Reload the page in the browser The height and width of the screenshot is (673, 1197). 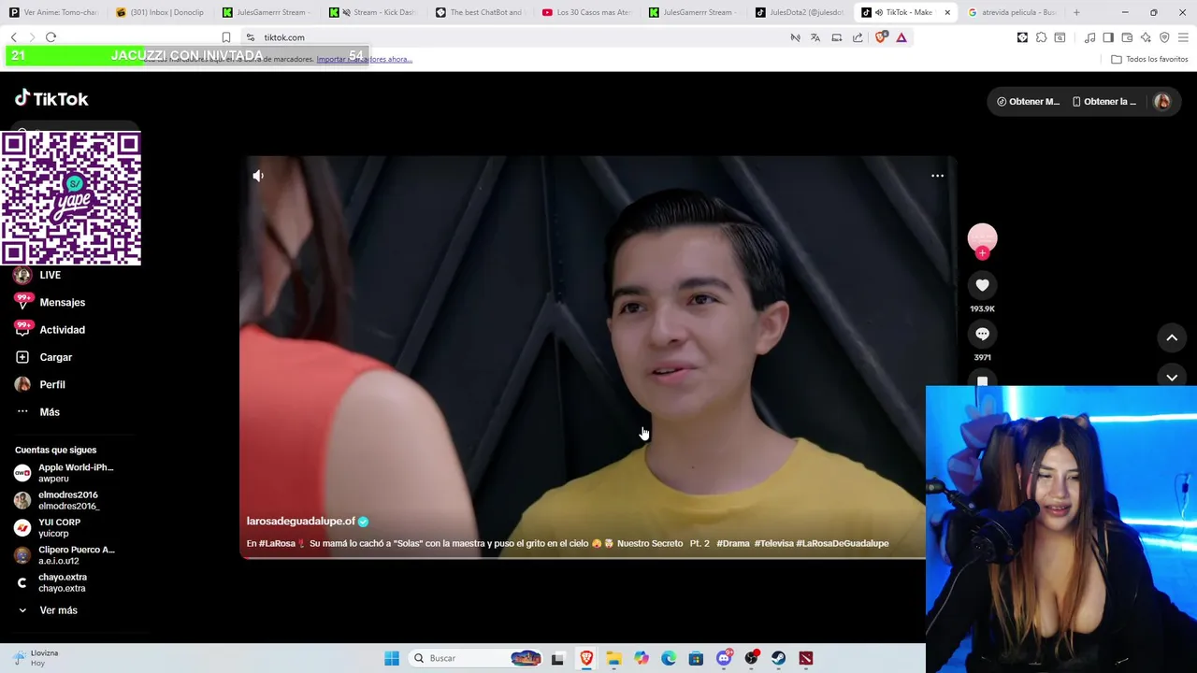[x=50, y=37]
